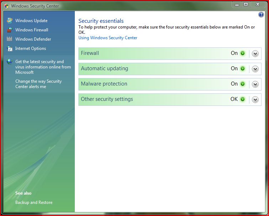Viewport: 269px width, 216px height.
Task: Click the See also label in sidebar
Action: [23, 193]
